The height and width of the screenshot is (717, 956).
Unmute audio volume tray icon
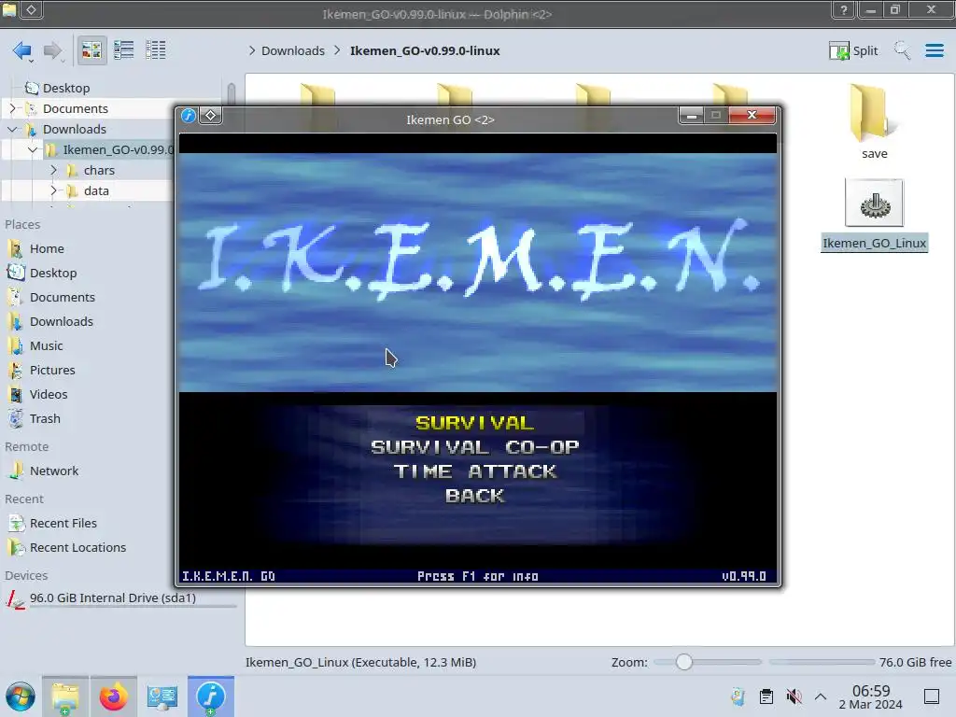(794, 696)
